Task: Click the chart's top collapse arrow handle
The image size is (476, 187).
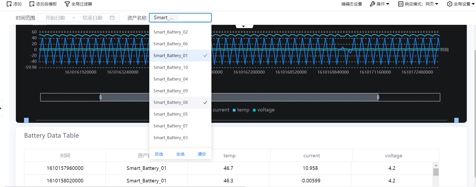Action: click(x=244, y=26)
